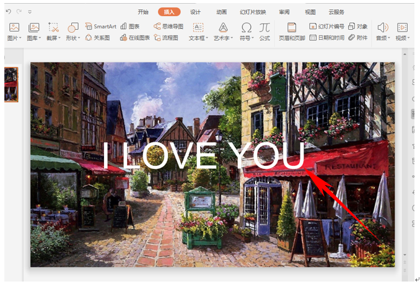Insert a picture with 图片 icon

tap(14, 28)
